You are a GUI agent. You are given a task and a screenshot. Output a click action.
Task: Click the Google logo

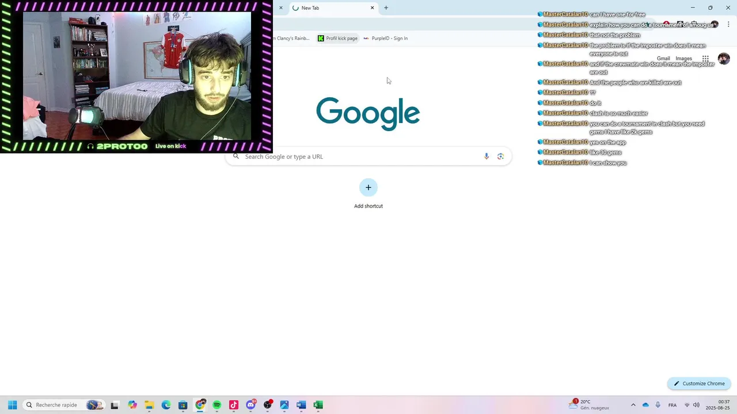tap(368, 114)
